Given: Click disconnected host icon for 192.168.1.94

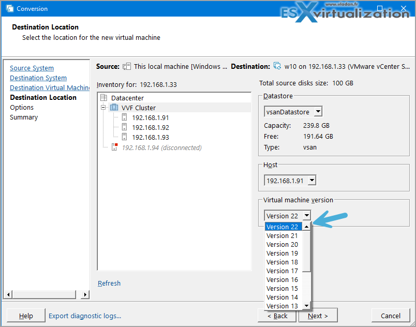Looking at the screenshot, I should (115, 147).
